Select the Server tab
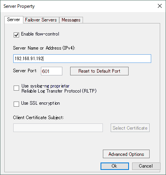 pyautogui.click(x=14, y=20)
